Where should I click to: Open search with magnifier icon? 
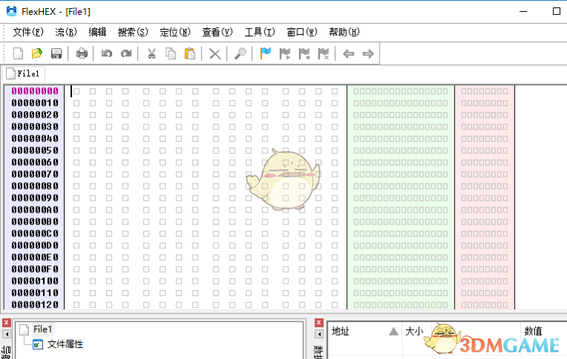pyautogui.click(x=240, y=54)
